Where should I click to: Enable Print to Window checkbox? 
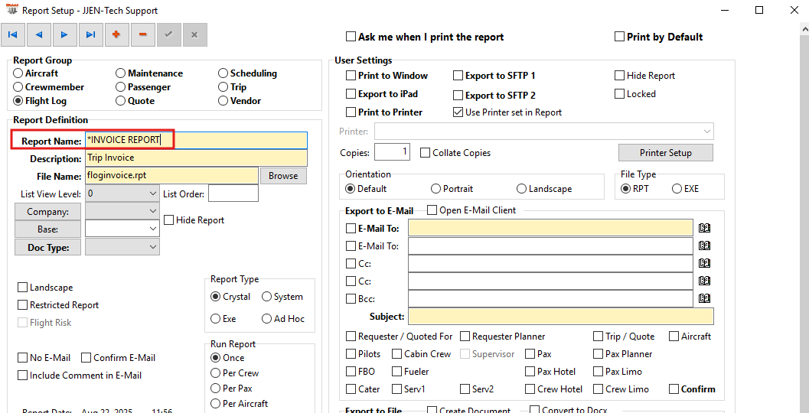351,76
